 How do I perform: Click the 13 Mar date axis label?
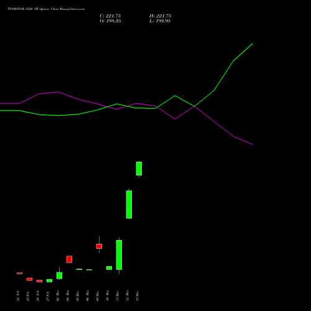tap(137, 296)
